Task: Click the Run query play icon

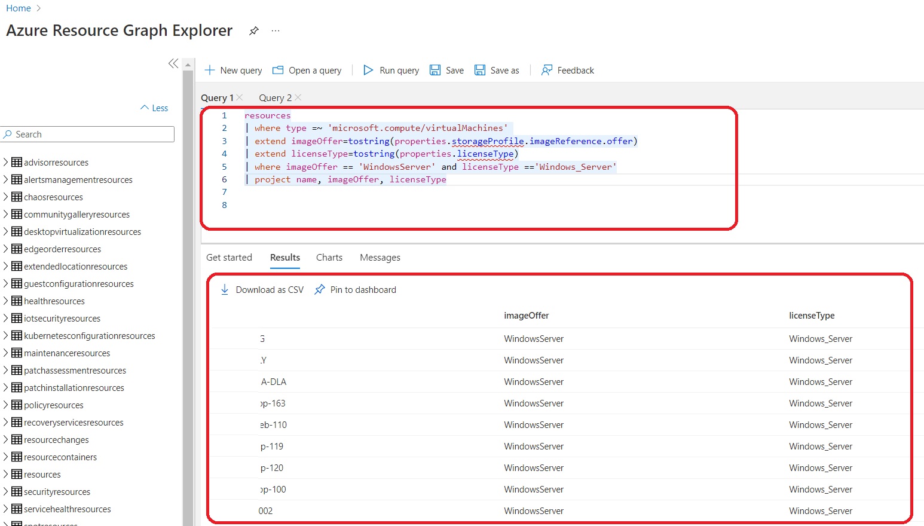Action: (x=368, y=70)
